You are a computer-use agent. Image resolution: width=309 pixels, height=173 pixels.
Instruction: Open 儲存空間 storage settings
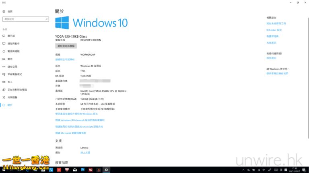tap(12, 67)
